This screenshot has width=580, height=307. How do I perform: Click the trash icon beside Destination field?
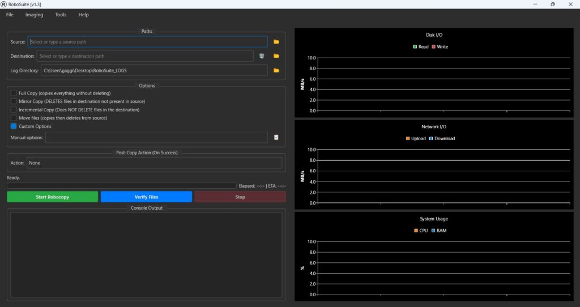tap(262, 56)
